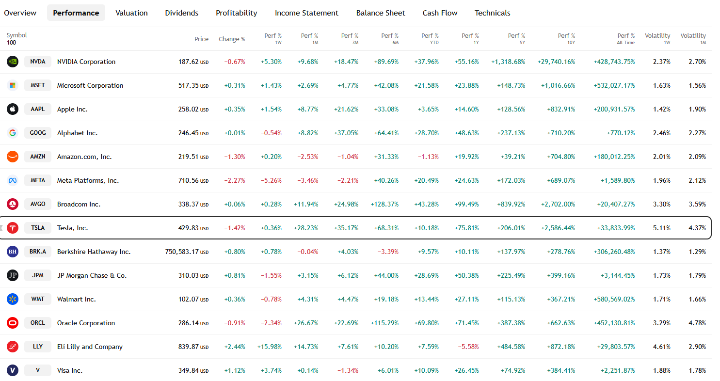Viewport: 720px width, 381px height.
Task: Open the Dividends tab
Action: click(181, 13)
